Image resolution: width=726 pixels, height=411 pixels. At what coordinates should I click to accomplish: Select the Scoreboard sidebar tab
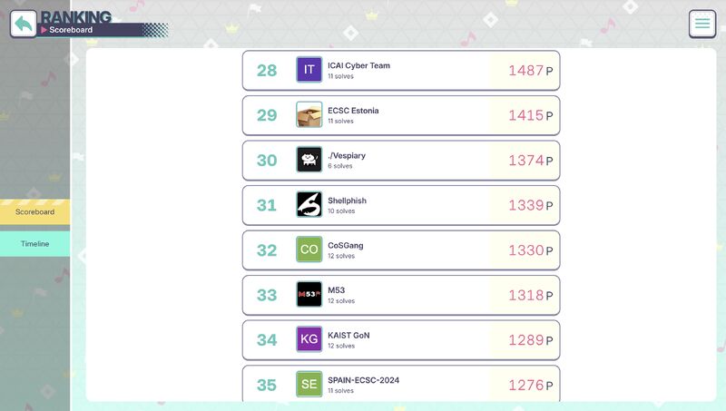(34, 212)
